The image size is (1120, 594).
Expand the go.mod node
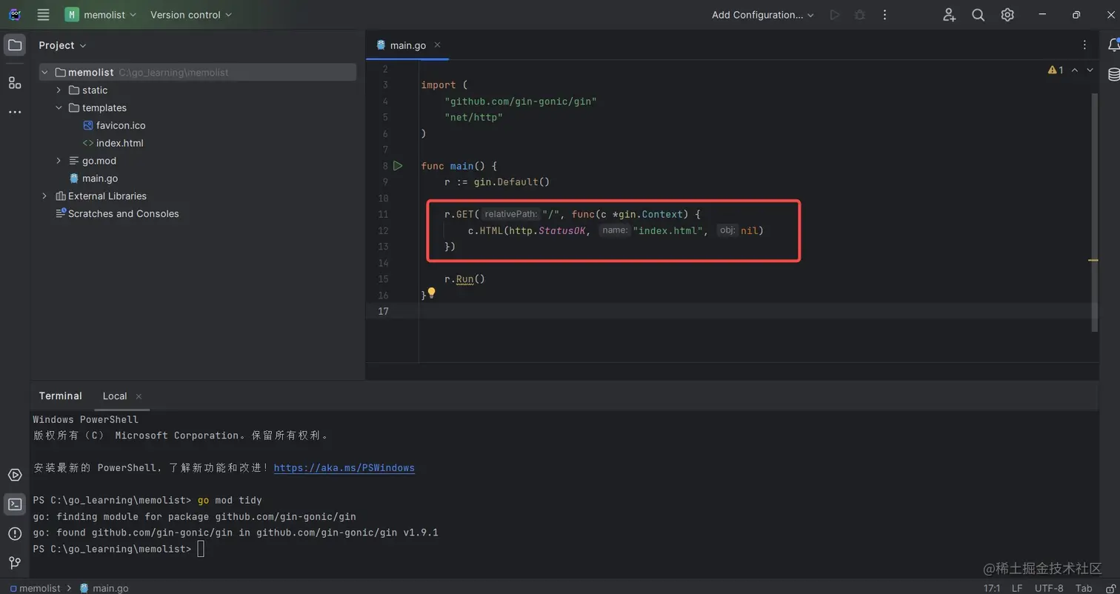[x=59, y=161]
